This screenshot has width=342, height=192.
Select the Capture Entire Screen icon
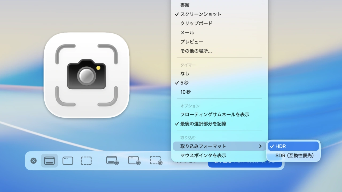point(49,161)
